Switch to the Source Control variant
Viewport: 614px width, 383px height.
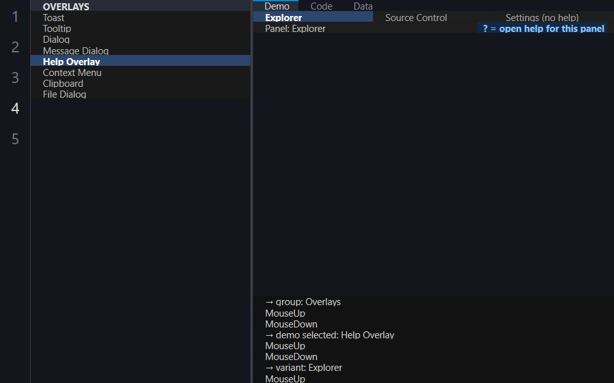433,17
